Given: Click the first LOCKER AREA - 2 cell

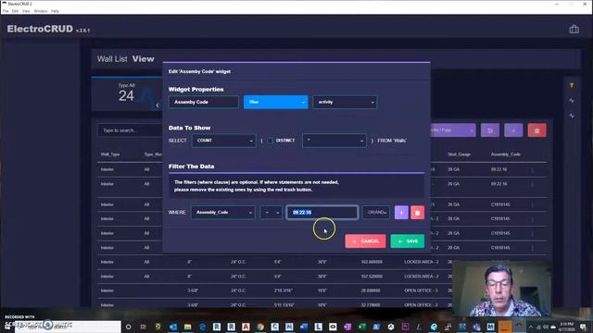Looking at the screenshot, I should pyautogui.click(x=422, y=262).
